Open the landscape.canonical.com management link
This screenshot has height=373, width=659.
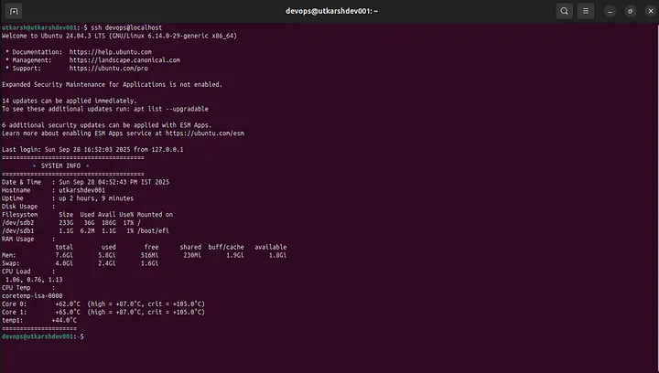coord(124,60)
